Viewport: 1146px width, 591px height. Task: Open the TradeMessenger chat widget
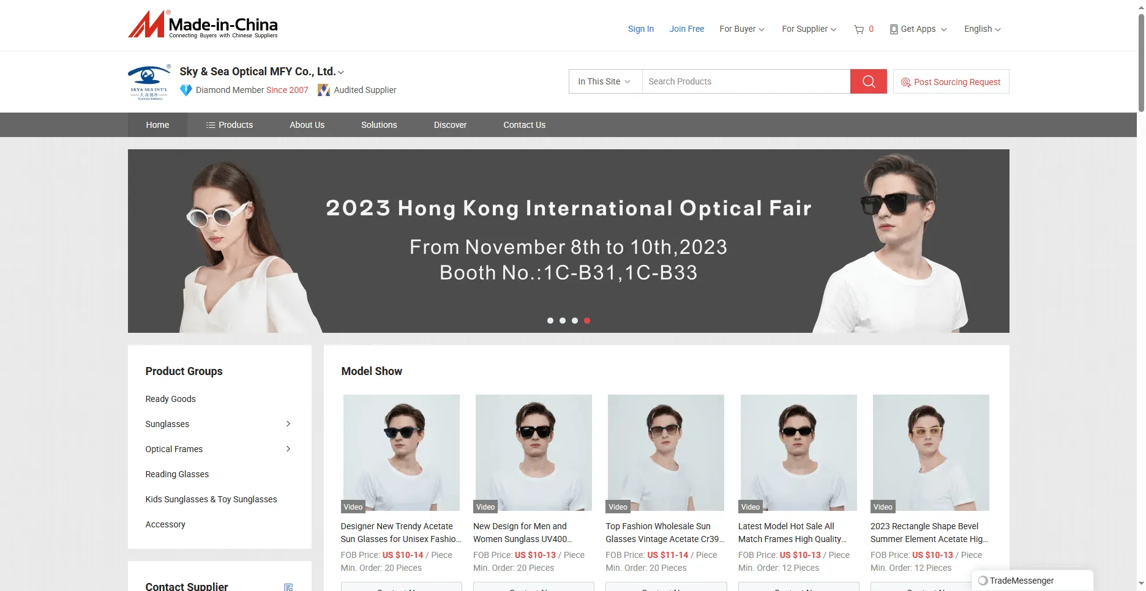(1032, 581)
